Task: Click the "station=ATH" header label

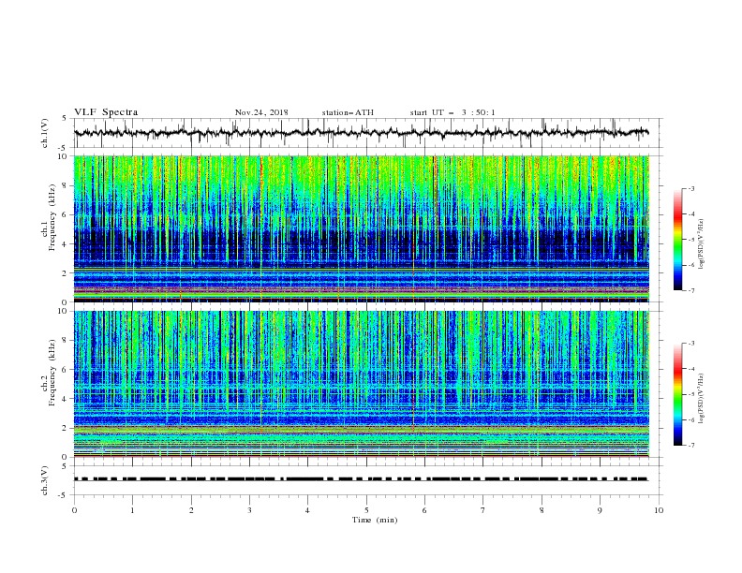Action: [348, 112]
